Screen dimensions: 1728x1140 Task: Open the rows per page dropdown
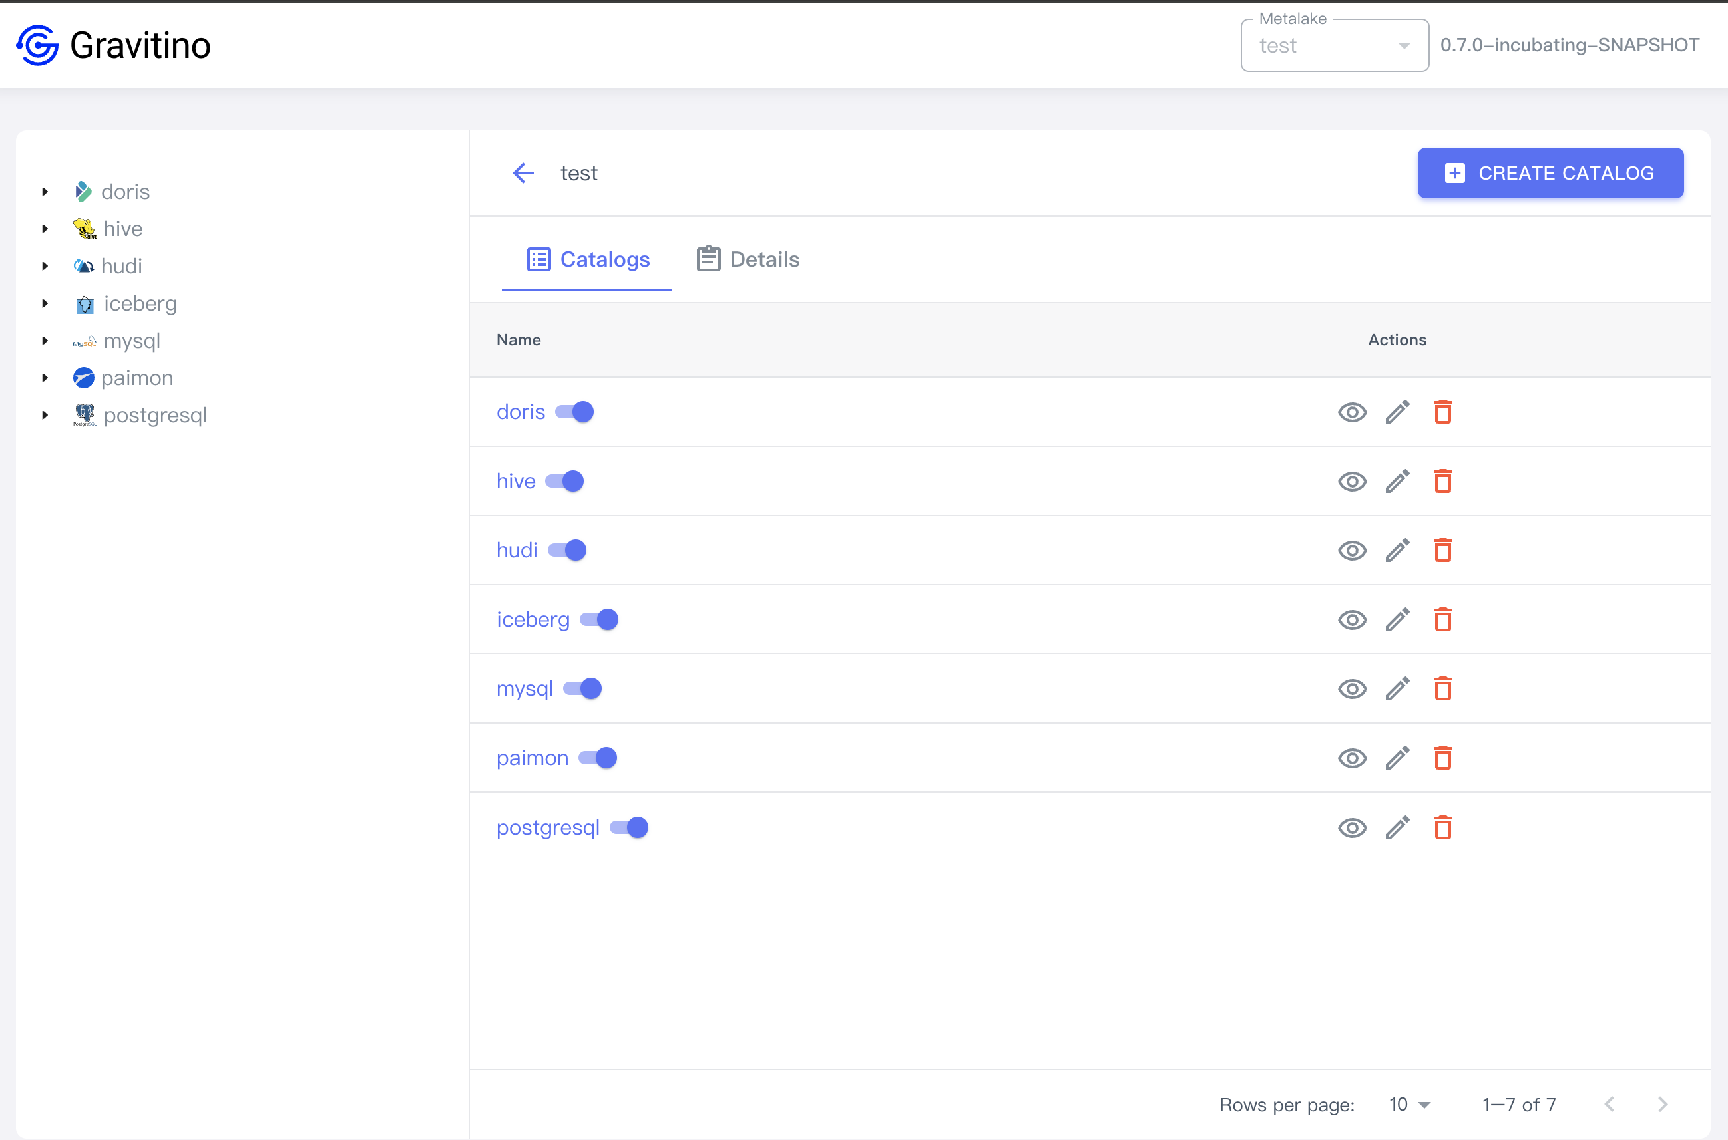pos(1408,1104)
